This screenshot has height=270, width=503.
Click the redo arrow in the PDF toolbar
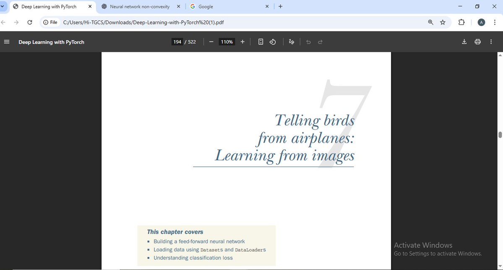tap(320, 42)
